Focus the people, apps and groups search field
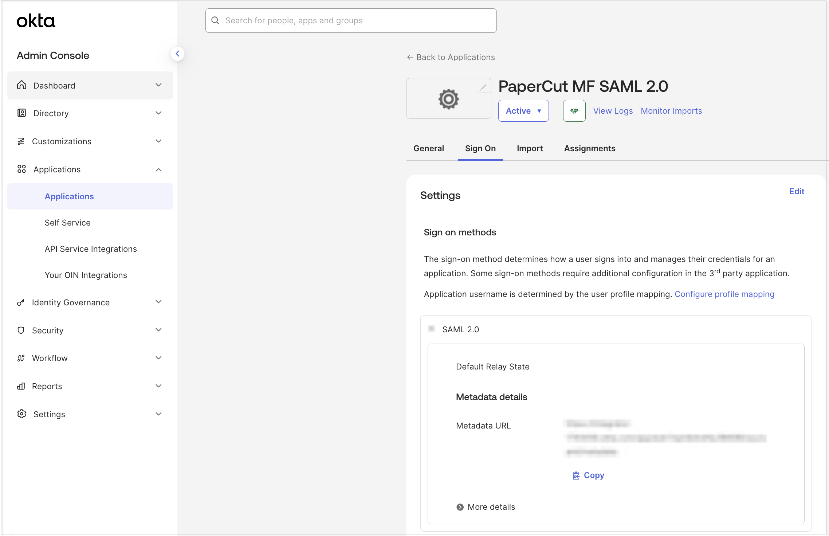 pos(351,20)
